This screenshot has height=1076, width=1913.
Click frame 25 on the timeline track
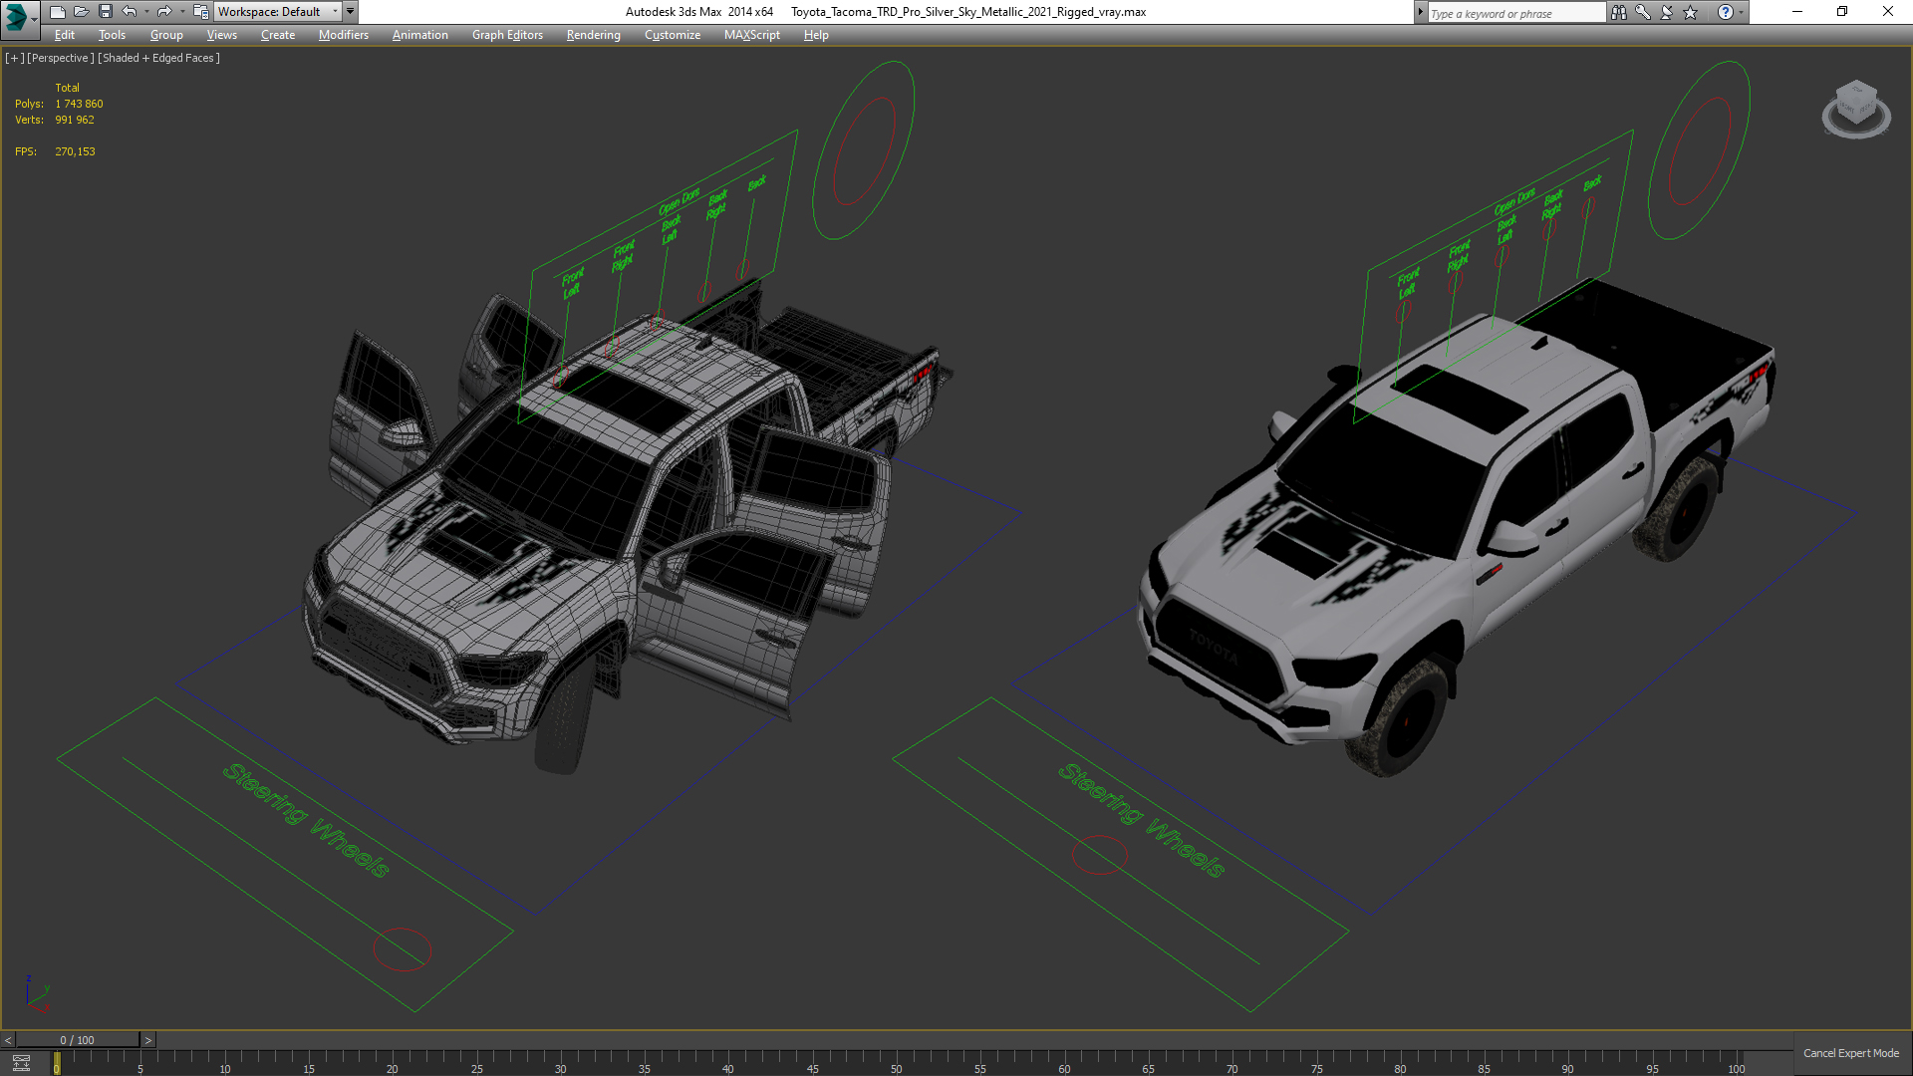pos(476,1062)
